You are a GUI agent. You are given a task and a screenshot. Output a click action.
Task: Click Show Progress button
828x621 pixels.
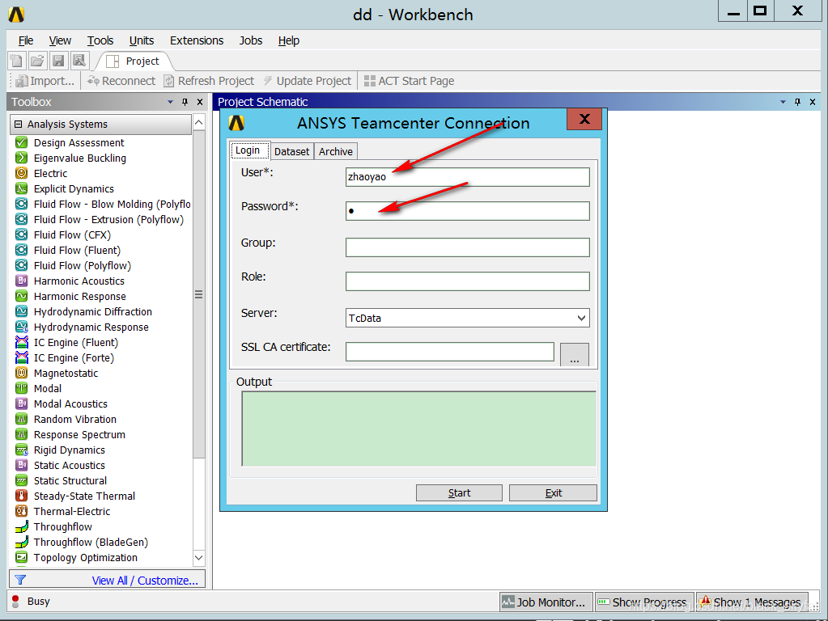click(644, 602)
